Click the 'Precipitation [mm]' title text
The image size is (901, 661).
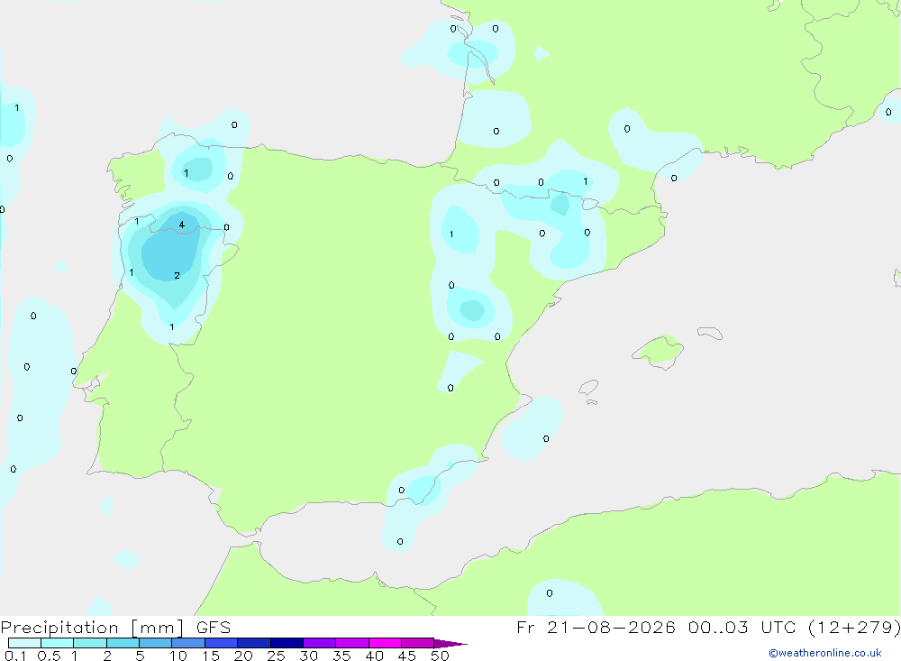[92, 628]
